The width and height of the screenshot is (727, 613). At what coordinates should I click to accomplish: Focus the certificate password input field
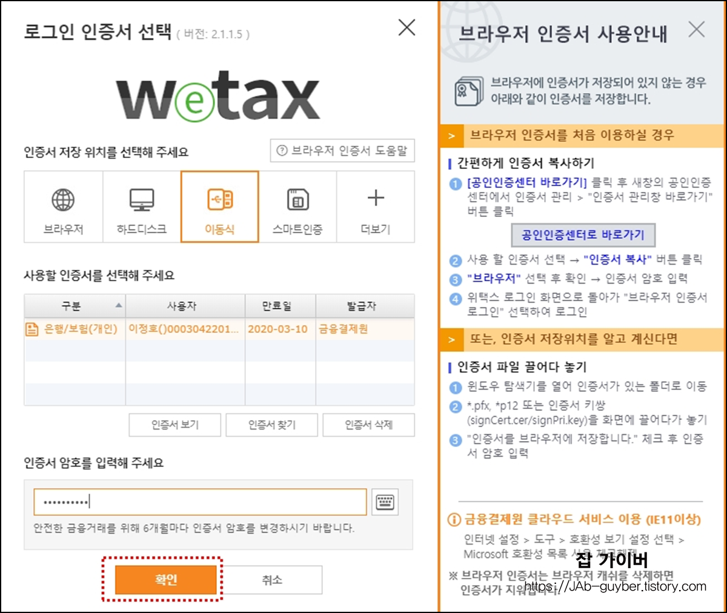201,502
